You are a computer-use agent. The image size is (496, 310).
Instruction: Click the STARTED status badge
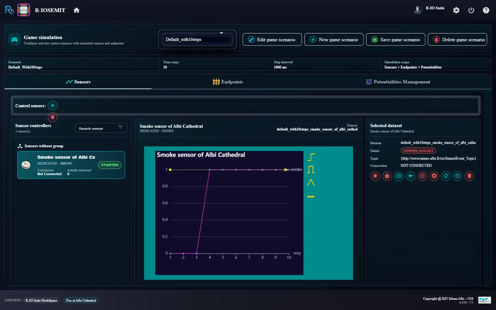(x=110, y=165)
